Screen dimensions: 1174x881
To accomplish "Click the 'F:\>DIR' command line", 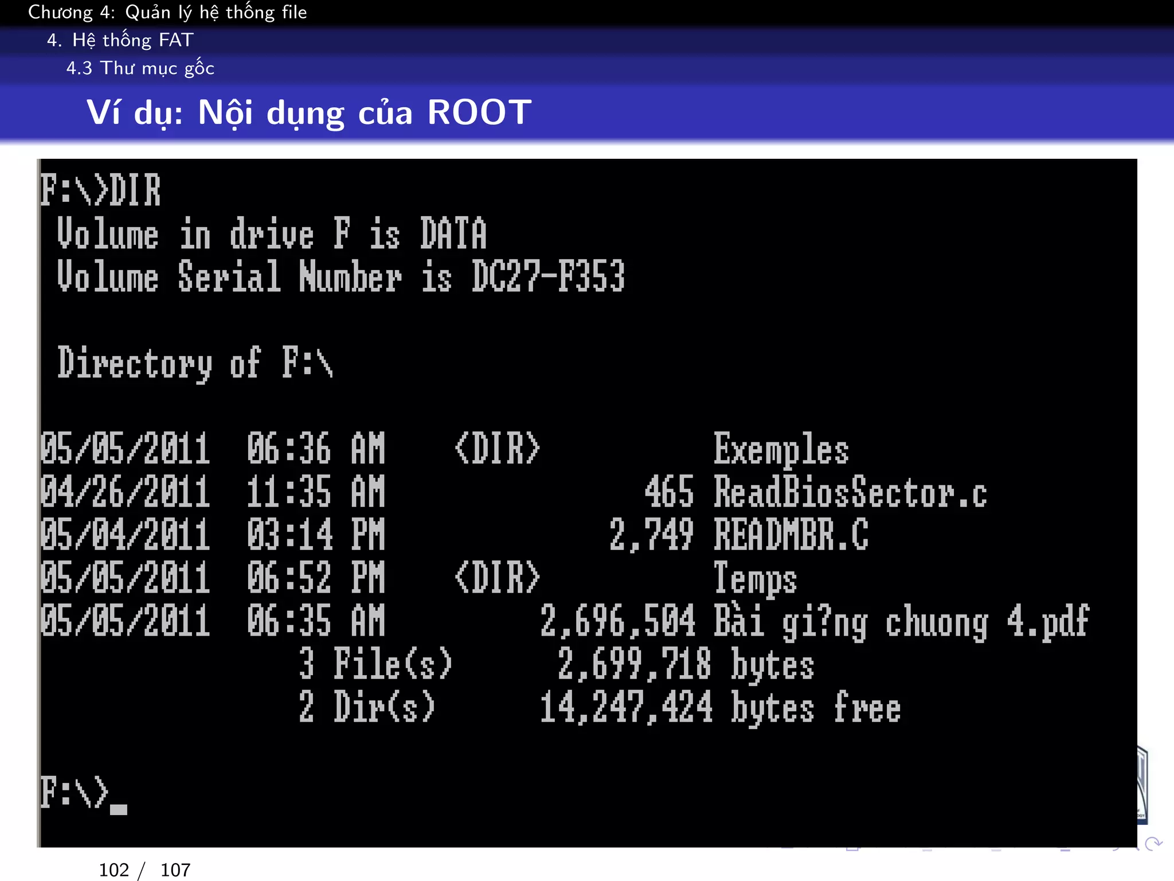I will pyautogui.click(x=101, y=190).
